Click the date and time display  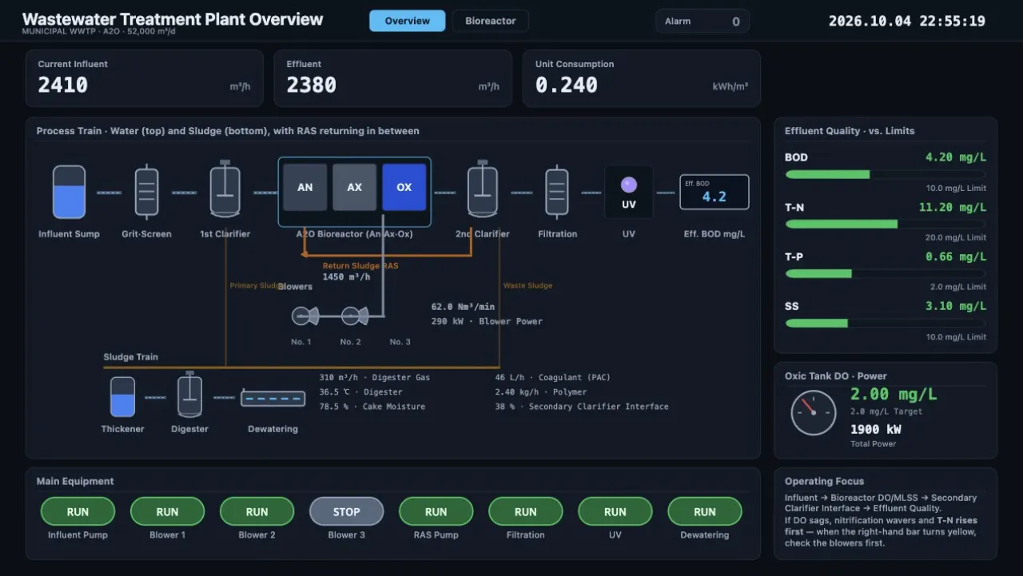(x=907, y=22)
